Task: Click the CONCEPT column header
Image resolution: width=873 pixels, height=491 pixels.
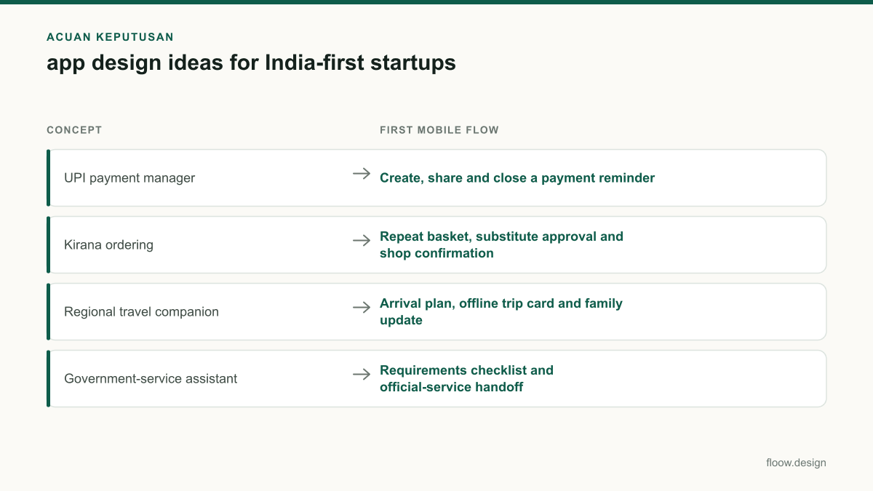Action: coord(74,130)
